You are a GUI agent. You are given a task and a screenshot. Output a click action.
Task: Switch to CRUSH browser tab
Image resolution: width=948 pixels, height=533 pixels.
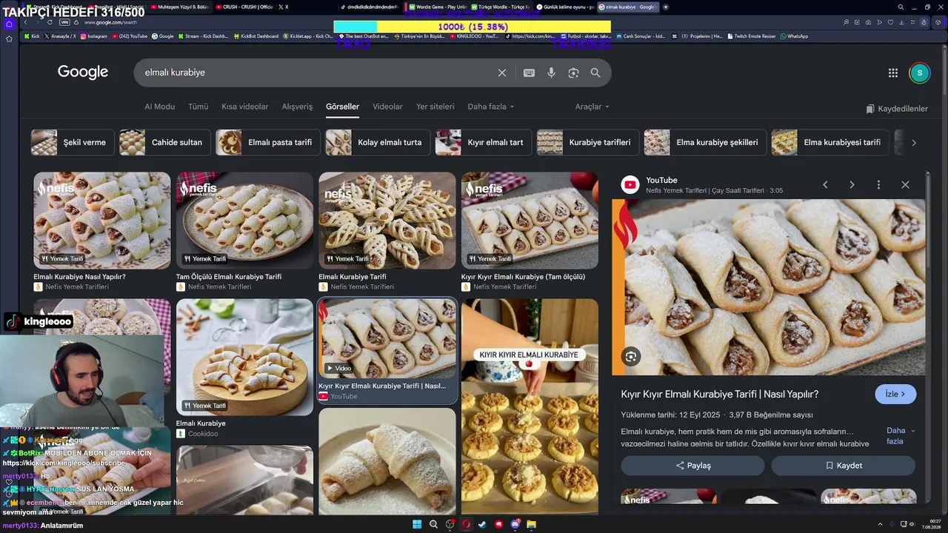[x=246, y=7]
